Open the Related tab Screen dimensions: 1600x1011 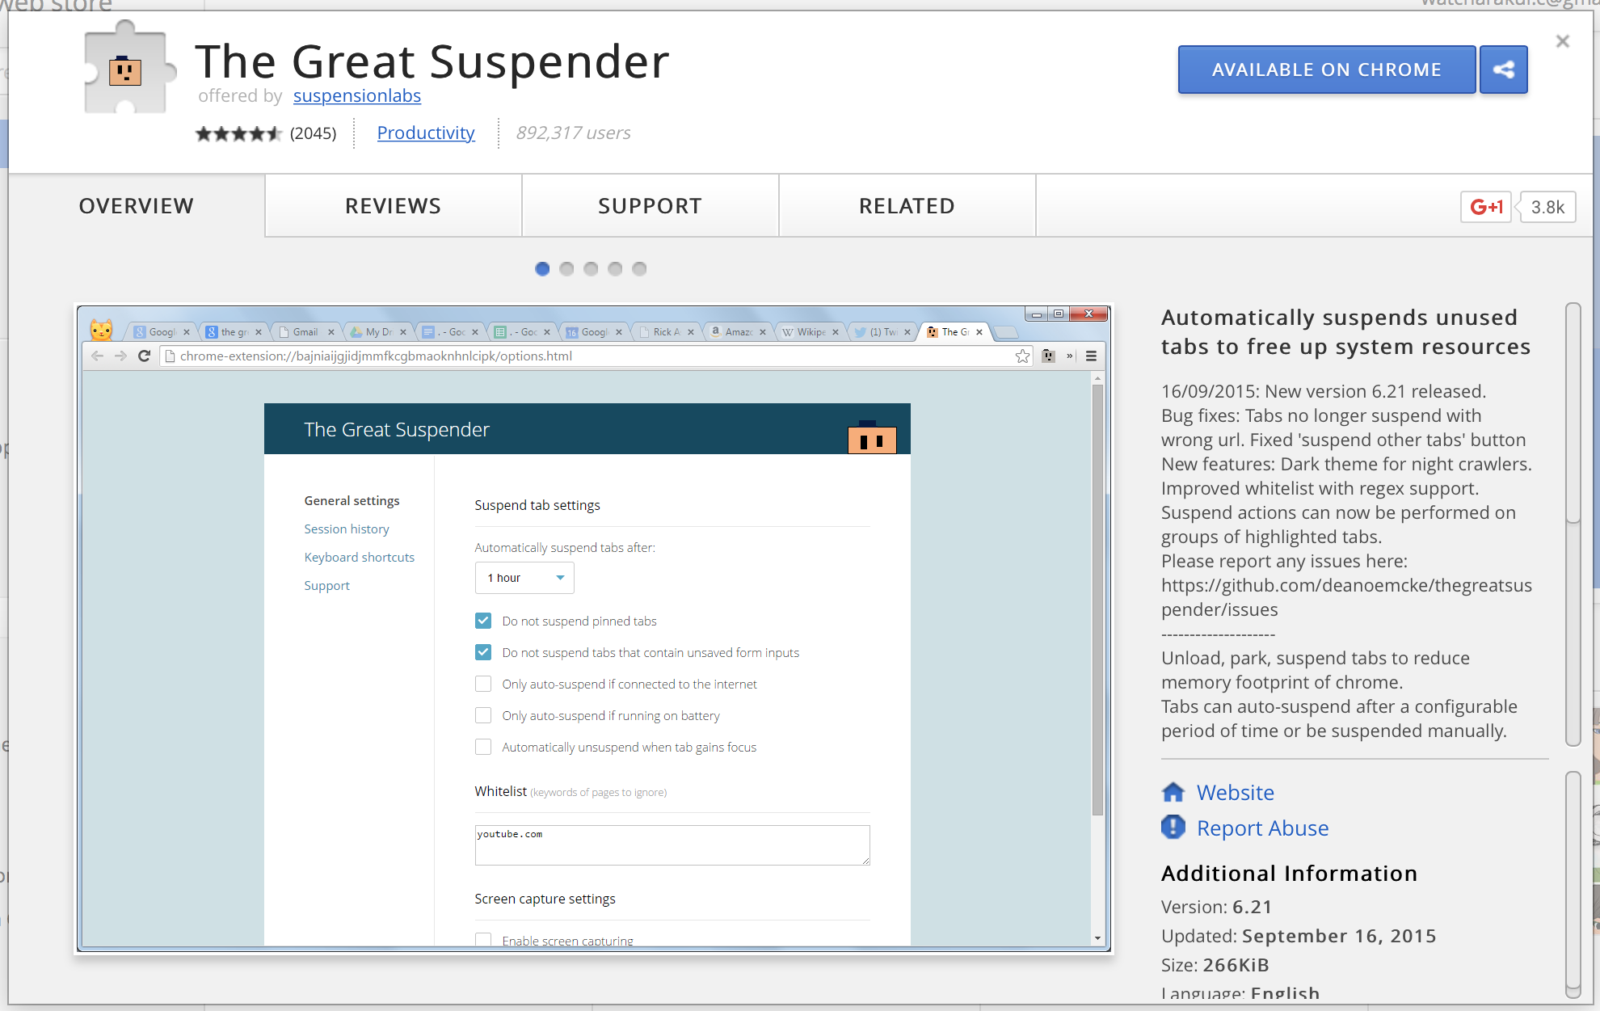[x=907, y=206]
